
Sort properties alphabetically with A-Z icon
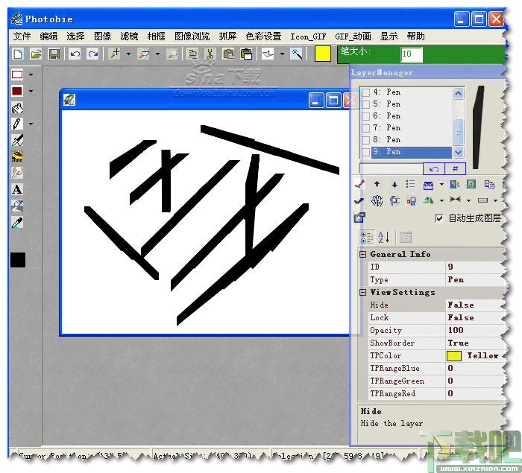pyautogui.click(x=383, y=238)
